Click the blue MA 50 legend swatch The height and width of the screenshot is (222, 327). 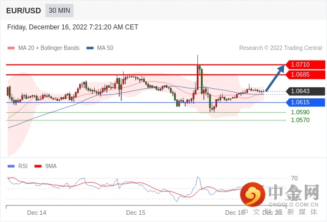click(x=90, y=48)
